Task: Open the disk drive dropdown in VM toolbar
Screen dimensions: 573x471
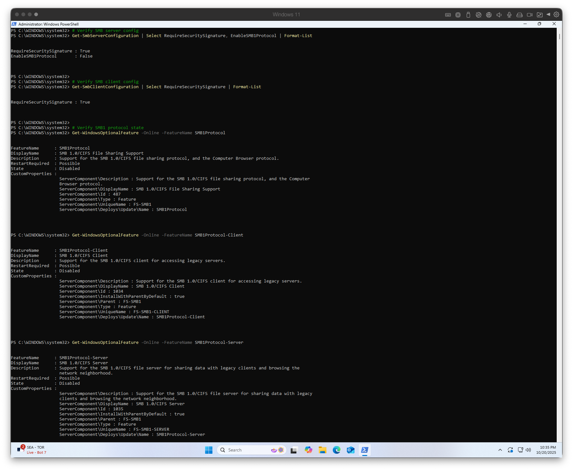Action: [x=519, y=14]
